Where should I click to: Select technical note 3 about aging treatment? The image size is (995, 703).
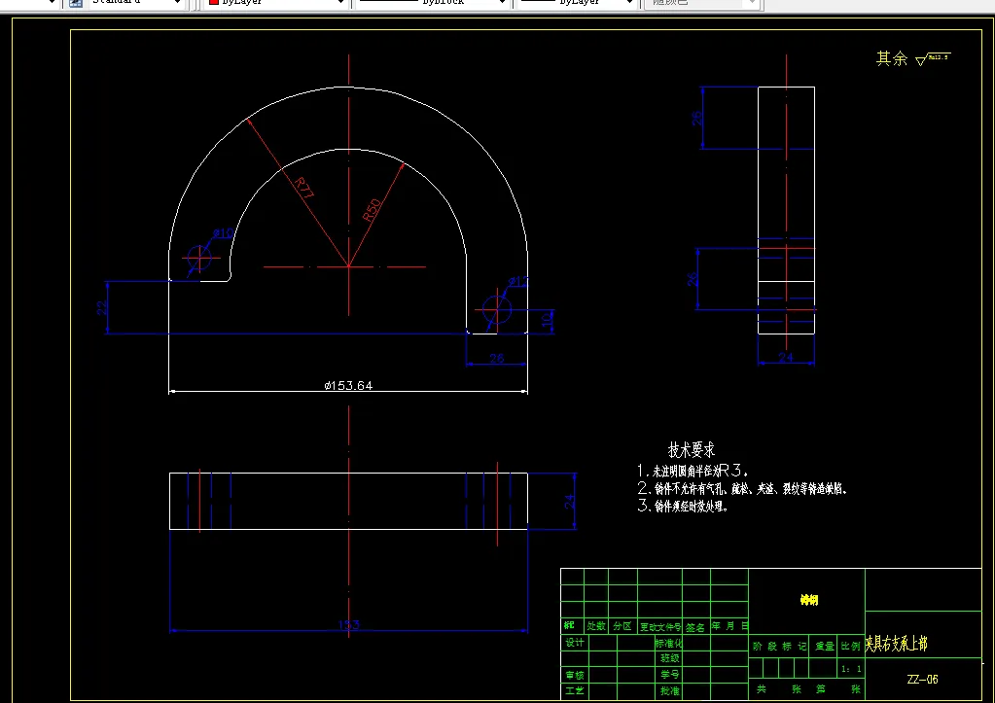(682, 506)
